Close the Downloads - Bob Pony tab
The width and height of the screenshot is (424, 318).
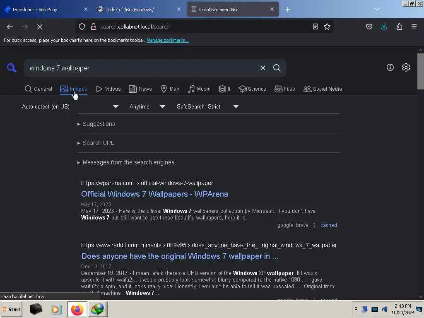pyautogui.click(x=85, y=10)
